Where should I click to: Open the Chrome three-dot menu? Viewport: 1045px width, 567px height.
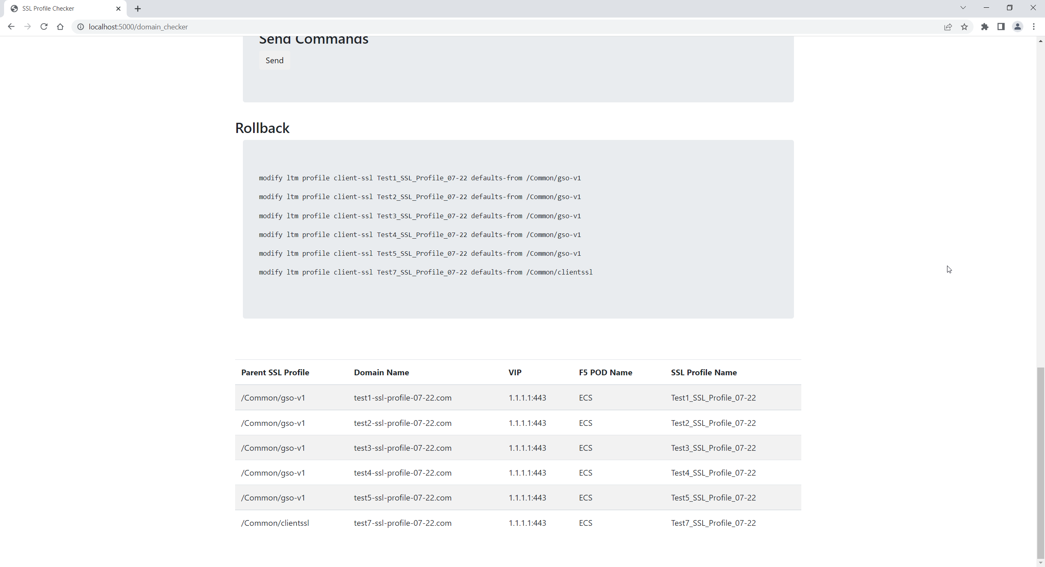pyautogui.click(x=1034, y=27)
